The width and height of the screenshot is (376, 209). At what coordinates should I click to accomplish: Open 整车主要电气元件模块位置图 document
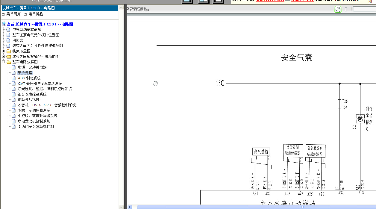36,35
